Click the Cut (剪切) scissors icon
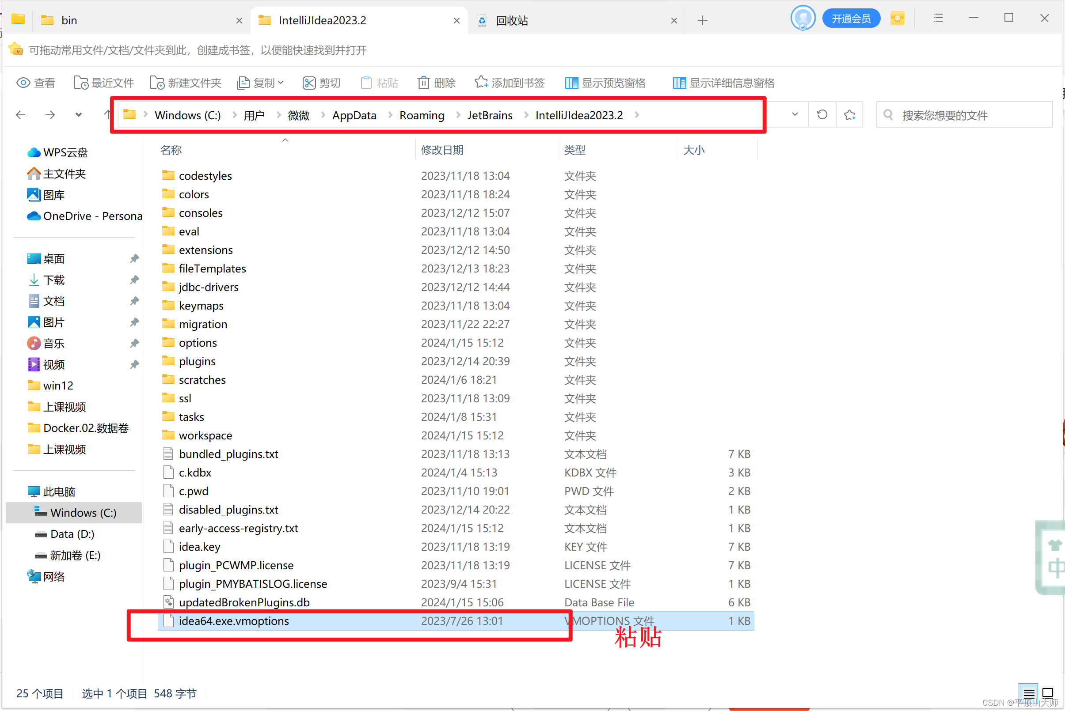Screen dimensions: 1065x711 (309, 83)
